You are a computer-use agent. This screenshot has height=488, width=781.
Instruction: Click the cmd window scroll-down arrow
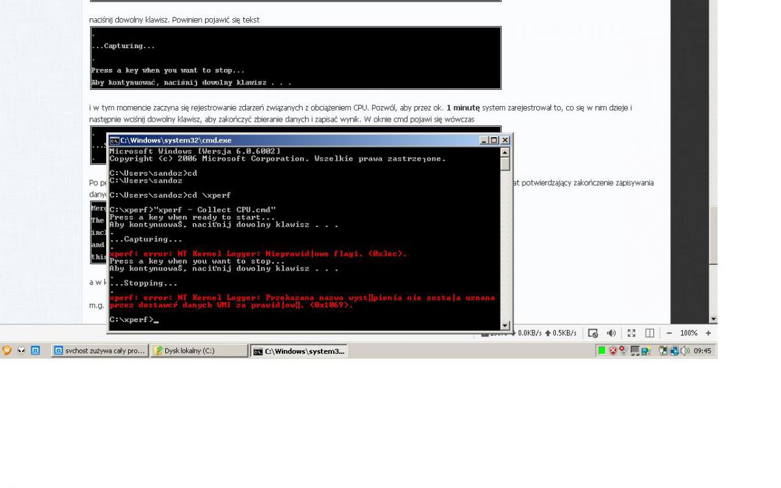point(505,325)
